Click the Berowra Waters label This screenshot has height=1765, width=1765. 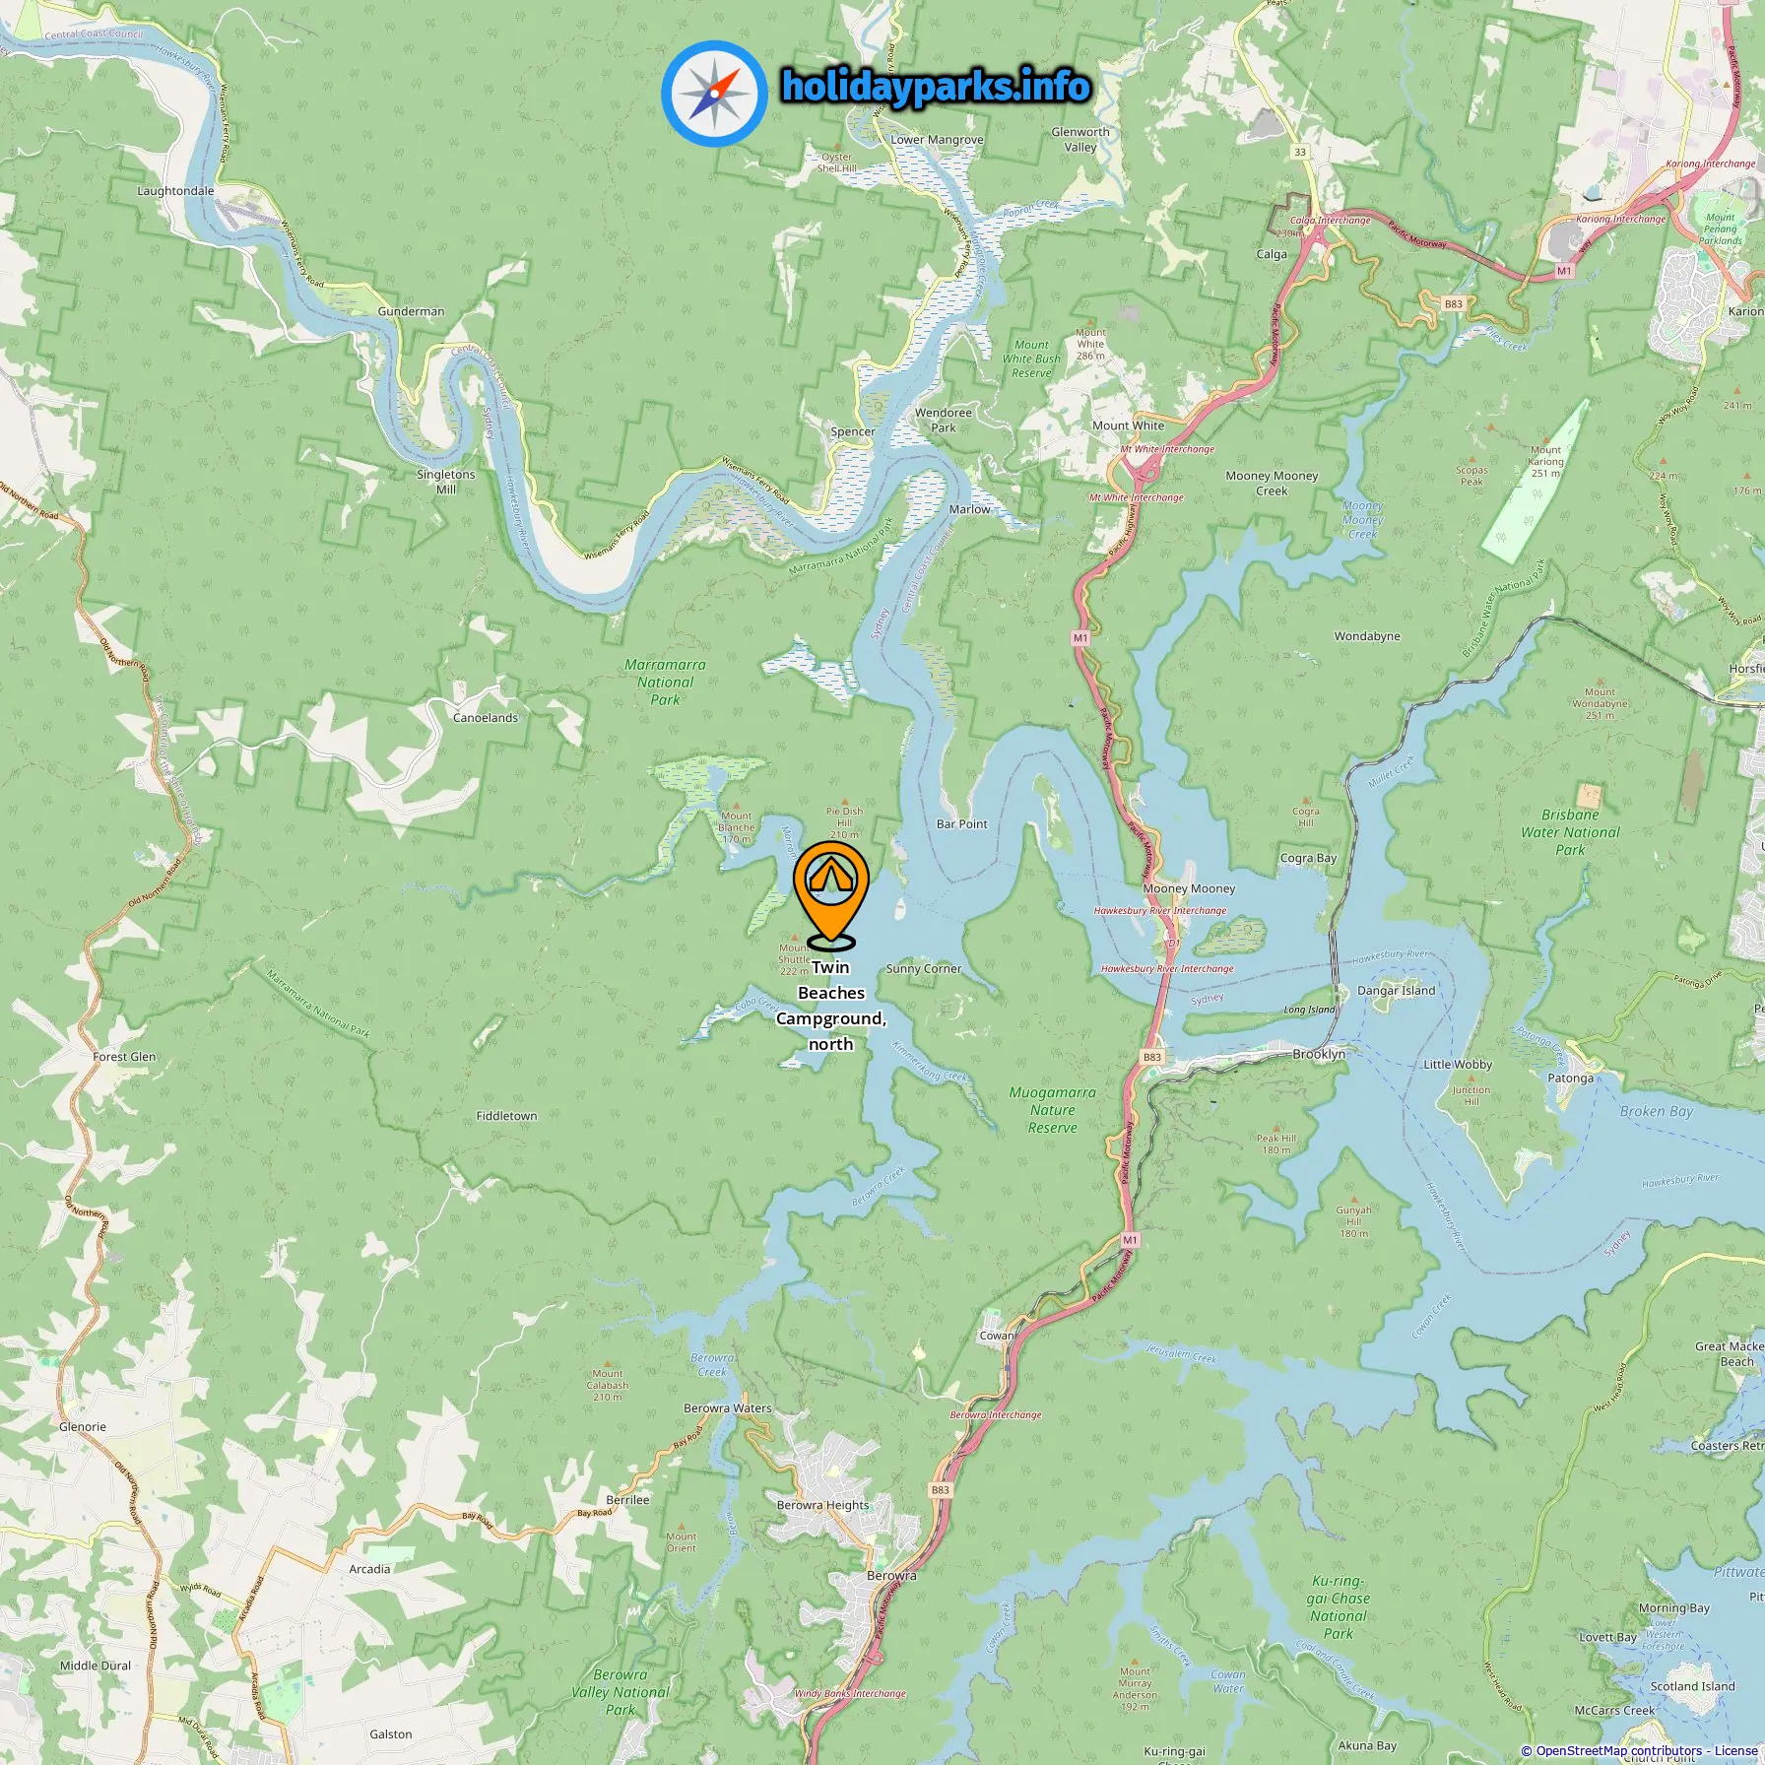728,1408
